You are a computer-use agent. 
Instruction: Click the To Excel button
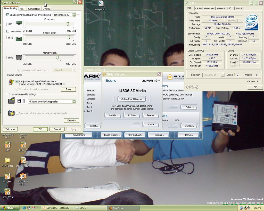click(x=132, y=115)
